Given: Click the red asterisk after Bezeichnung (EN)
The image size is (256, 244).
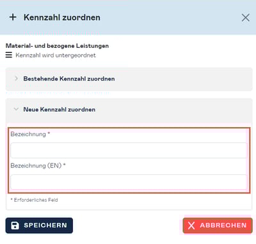Looking at the screenshot, I should [65, 164].
